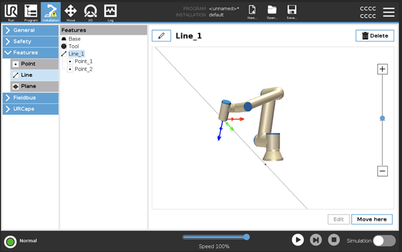Image resolution: width=402 pixels, height=252 pixels.
Task: Click the Delete button
Action: pos(375,36)
